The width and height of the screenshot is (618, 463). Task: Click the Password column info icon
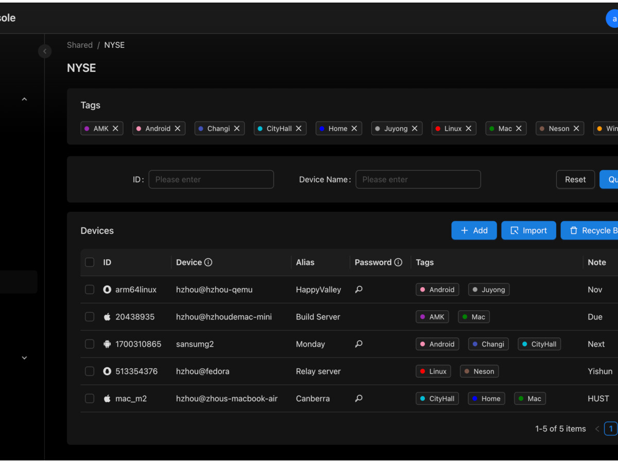point(398,262)
